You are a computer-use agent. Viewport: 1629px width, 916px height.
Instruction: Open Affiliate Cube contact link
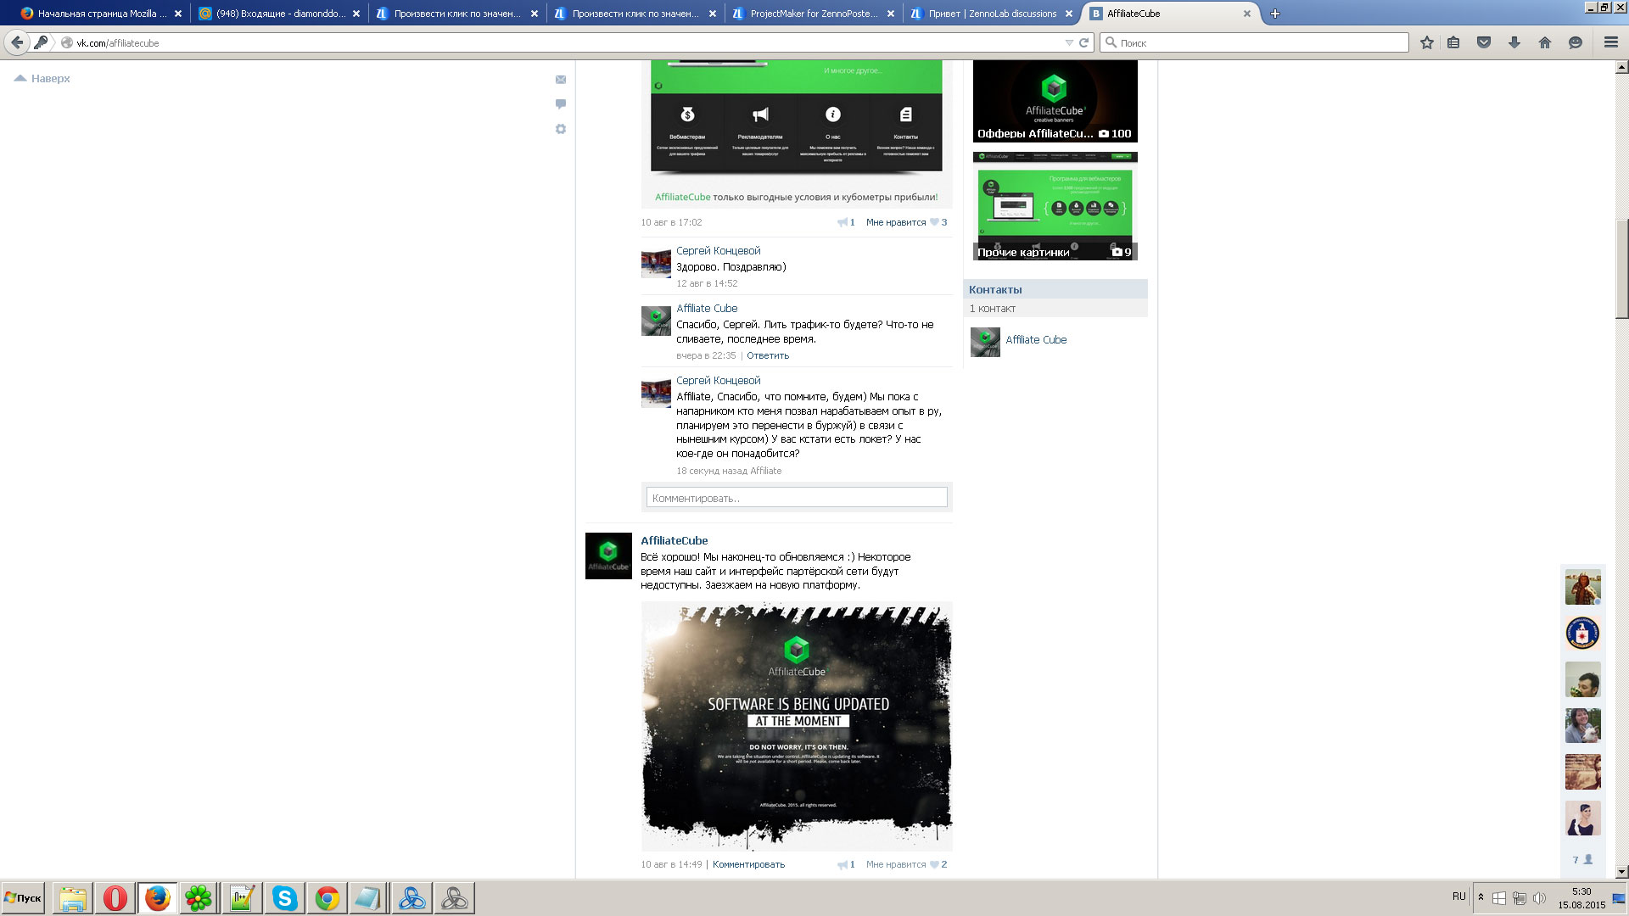[1036, 339]
